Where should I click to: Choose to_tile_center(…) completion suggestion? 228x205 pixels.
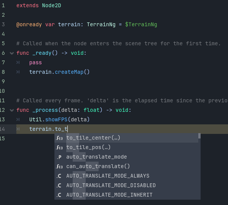coord(126,138)
